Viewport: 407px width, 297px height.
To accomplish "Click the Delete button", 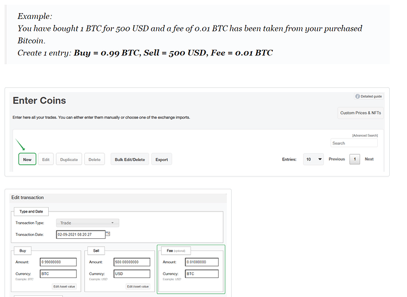I will tap(94, 159).
